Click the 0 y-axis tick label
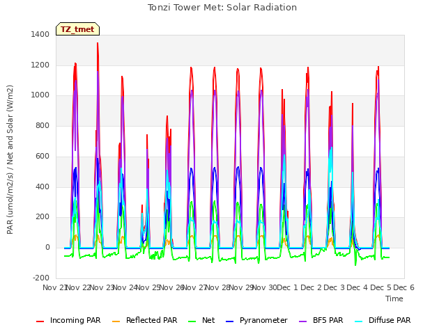This screenshot has width=446, height=334. click(47, 248)
